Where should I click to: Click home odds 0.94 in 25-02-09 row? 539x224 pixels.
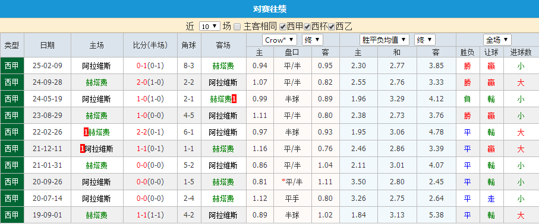pos(260,66)
